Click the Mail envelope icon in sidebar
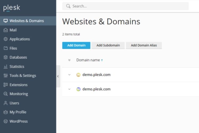The width and height of the screenshot is (199, 133). (x=6, y=30)
